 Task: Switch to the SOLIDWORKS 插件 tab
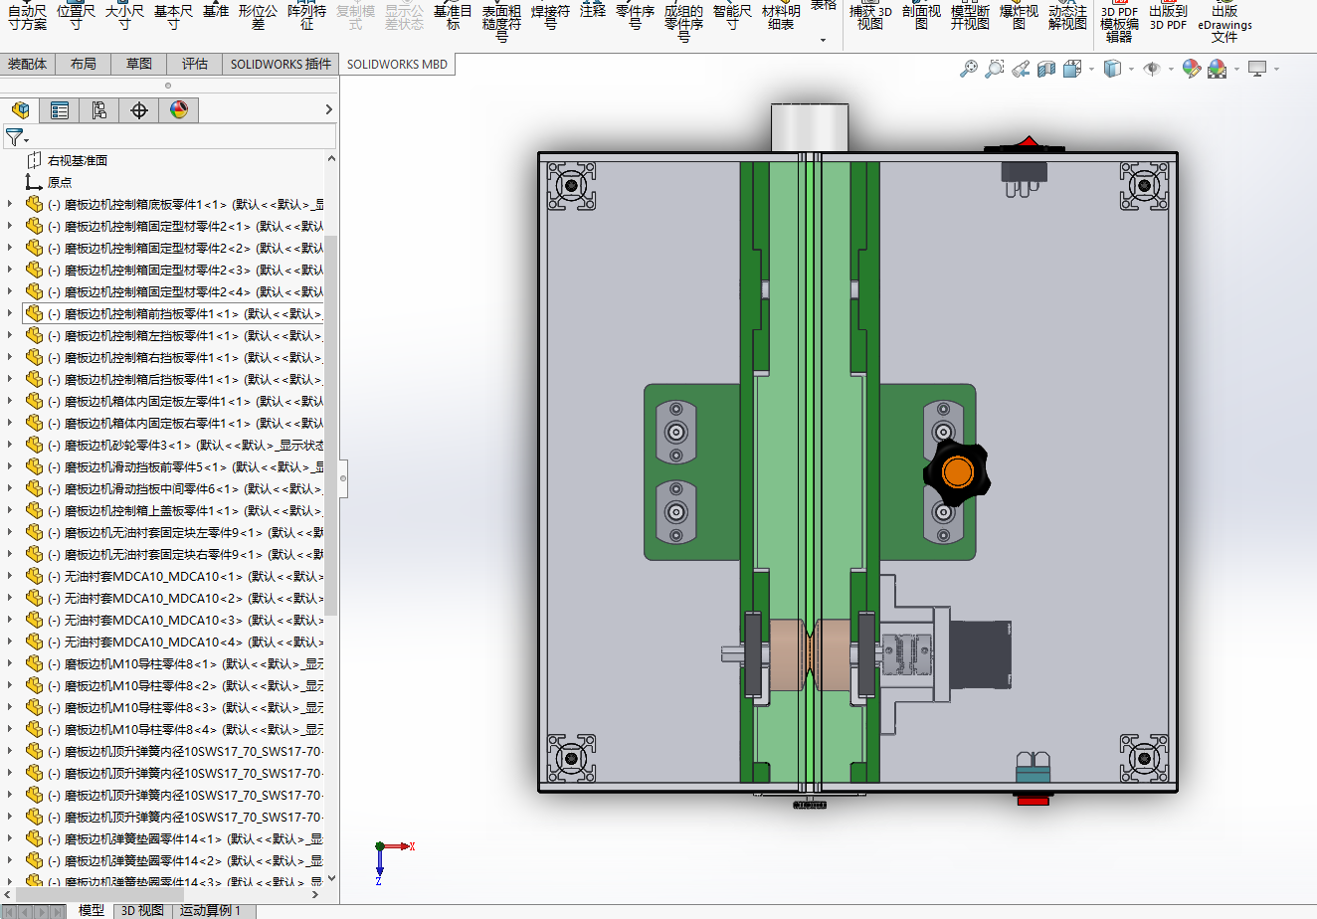[281, 64]
